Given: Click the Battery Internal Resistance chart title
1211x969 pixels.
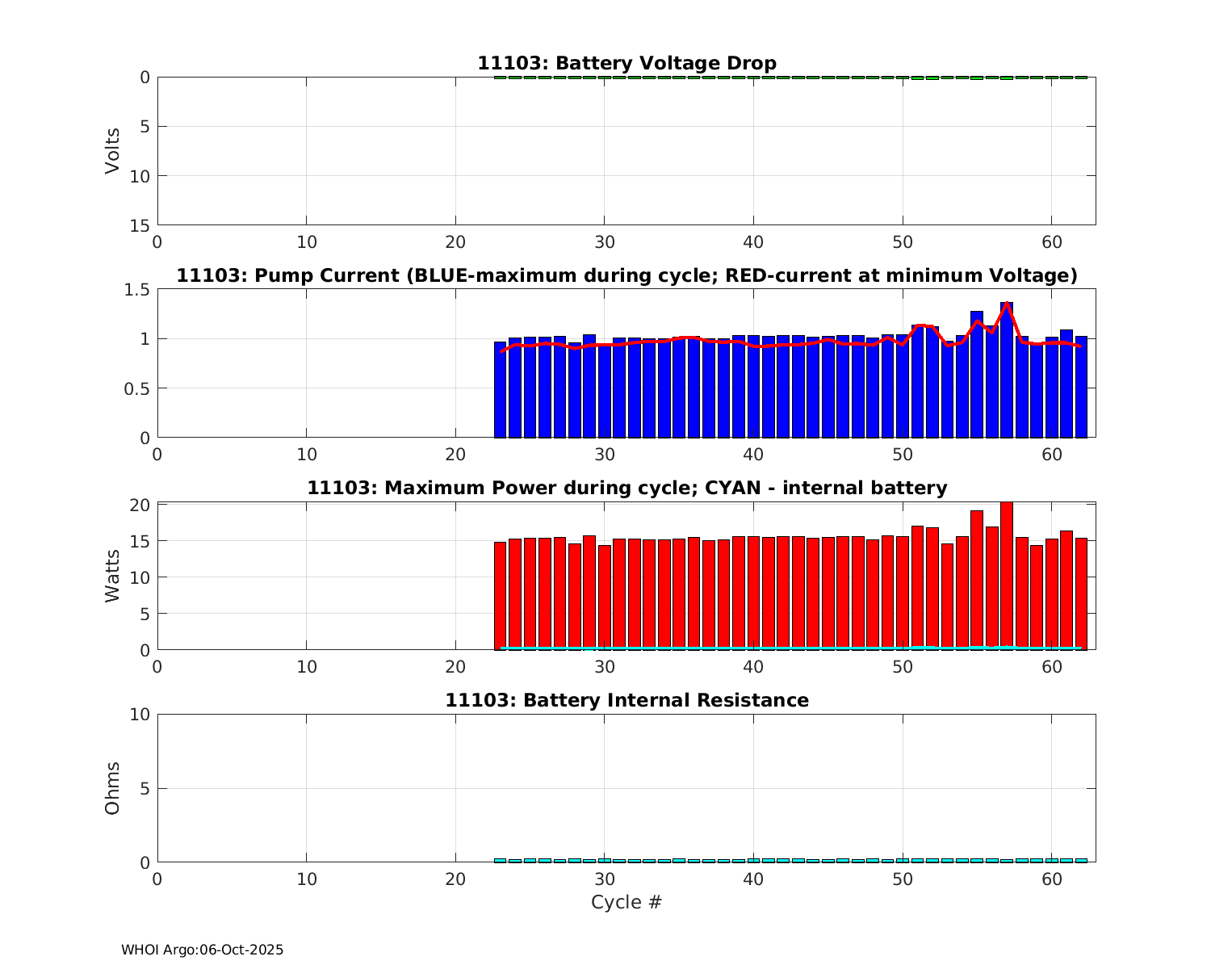Looking at the screenshot, I should [626, 700].
